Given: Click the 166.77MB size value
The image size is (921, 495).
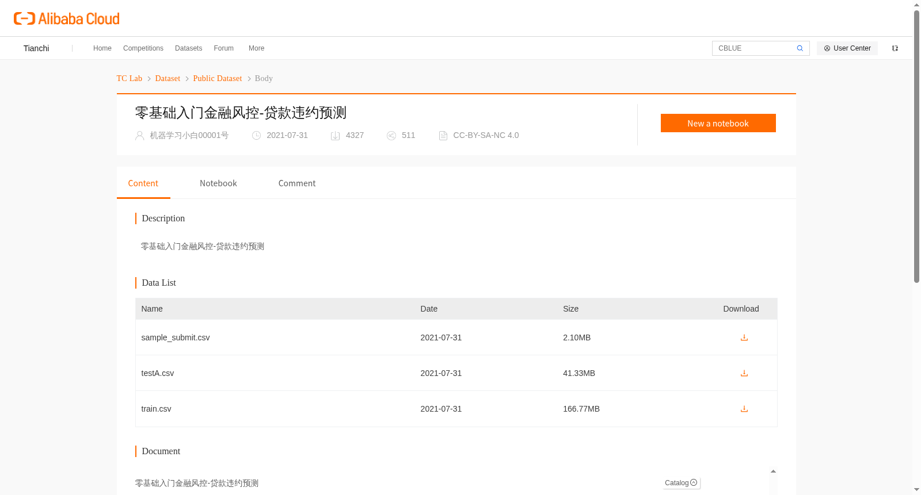Looking at the screenshot, I should pyautogui.click(x=581, y=409).
